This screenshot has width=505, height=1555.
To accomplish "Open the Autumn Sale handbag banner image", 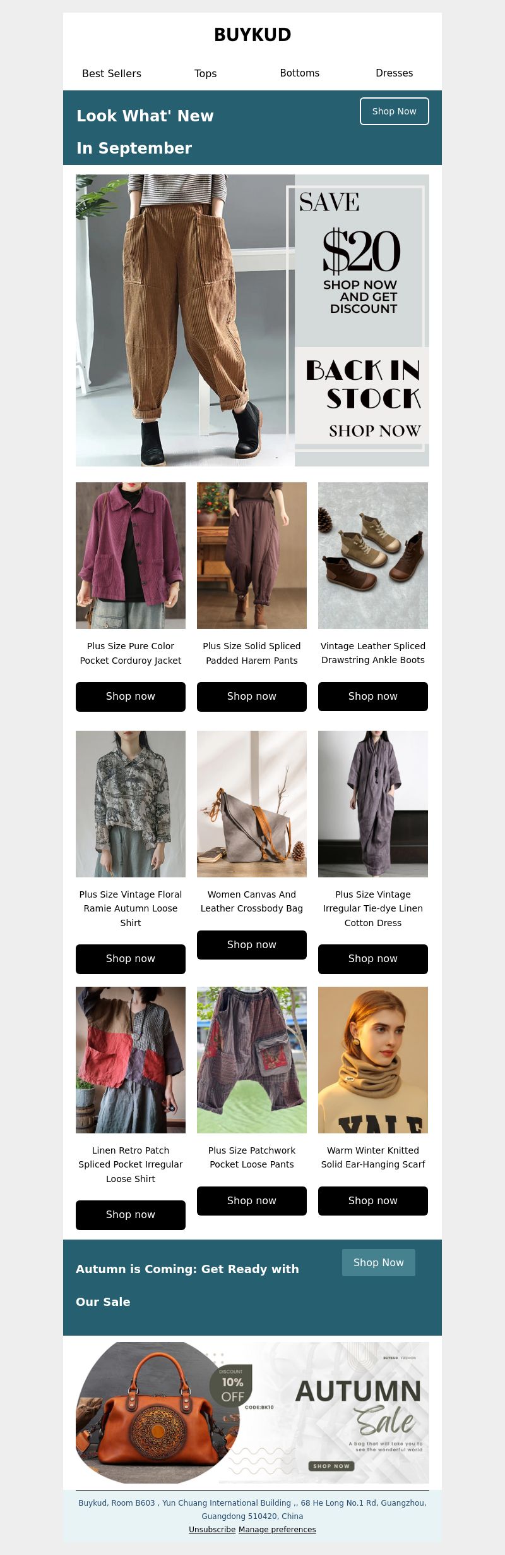I will coord(252,1413).
